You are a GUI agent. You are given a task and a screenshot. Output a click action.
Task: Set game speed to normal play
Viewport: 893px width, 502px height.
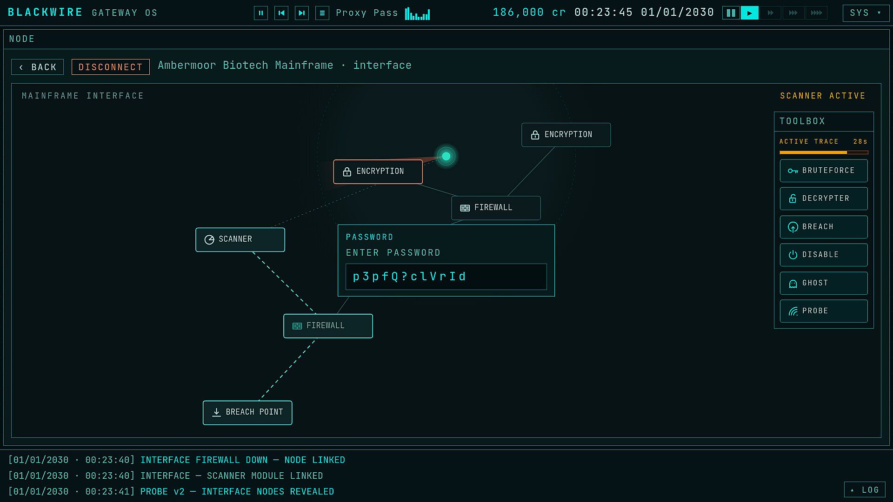749,13
